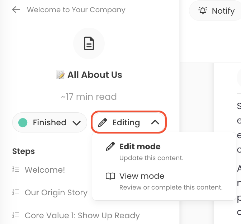
Task: Click the bell icon on Notify
Action: (x=203, y=11)
